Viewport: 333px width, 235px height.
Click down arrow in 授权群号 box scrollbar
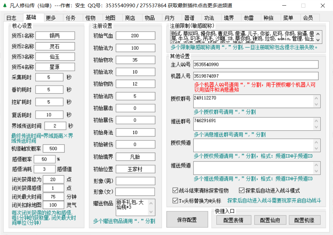(x=316, y=104)
